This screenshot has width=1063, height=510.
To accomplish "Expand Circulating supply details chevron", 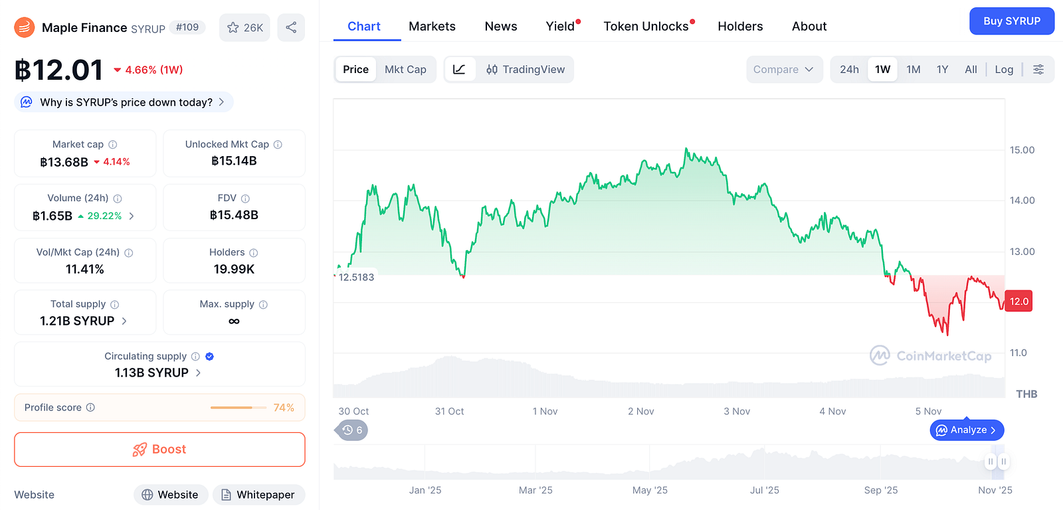I will 198,373.
